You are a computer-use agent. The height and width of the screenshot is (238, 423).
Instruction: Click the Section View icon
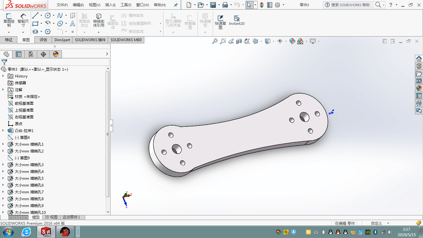[239, 41]
